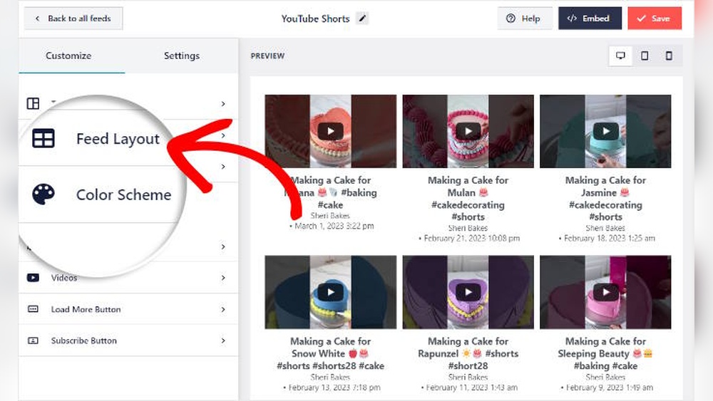713x401 pixels.
Task: Click the date February 18, 2023 1:25 am
Action: pos(610,239)
